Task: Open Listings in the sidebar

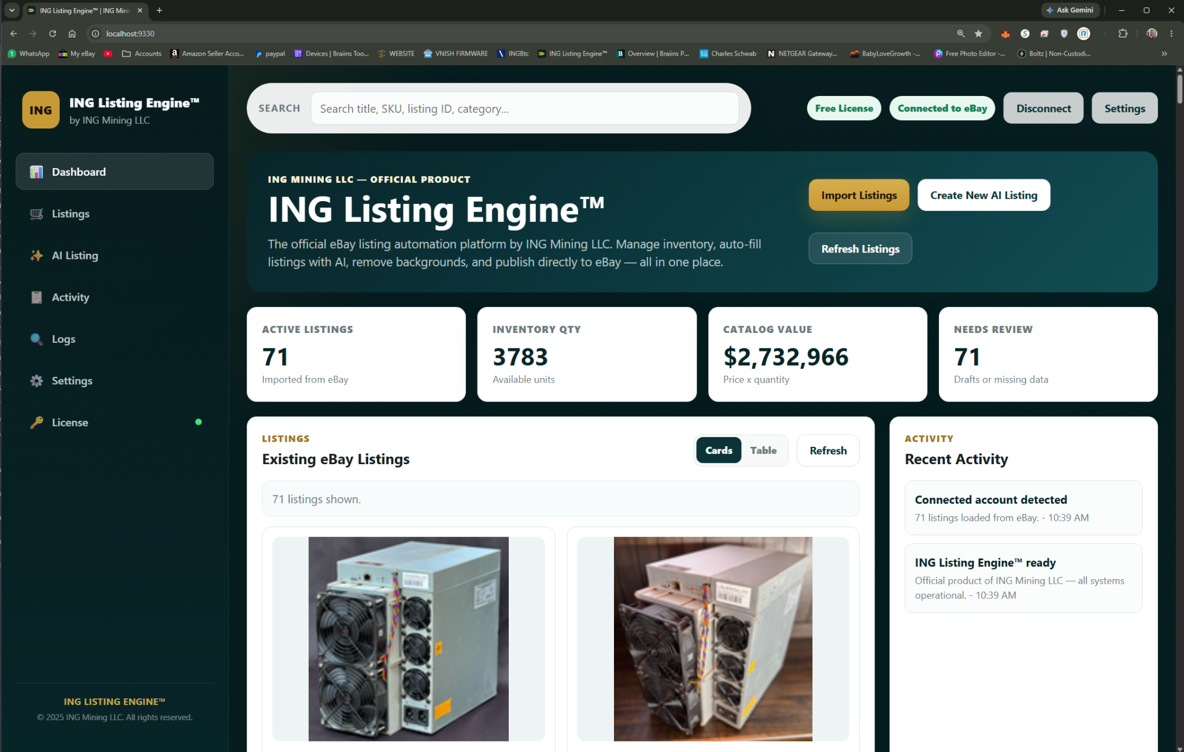Action: coord(114,214)
